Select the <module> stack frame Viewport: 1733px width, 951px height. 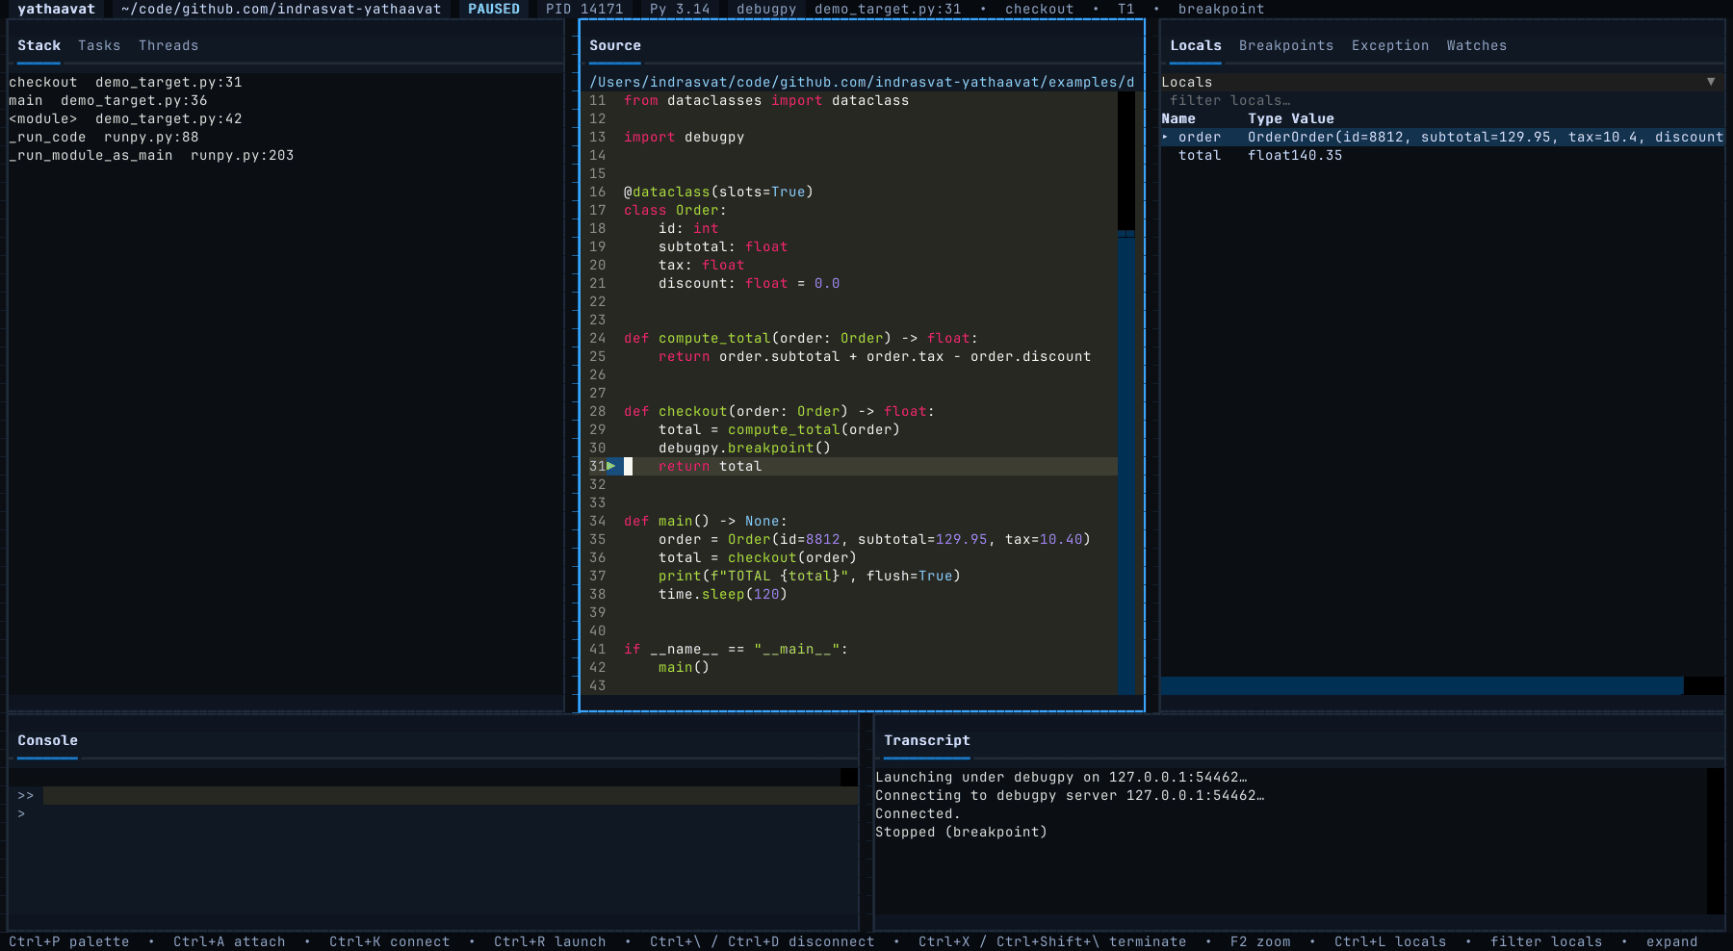(x=286, y=118)
